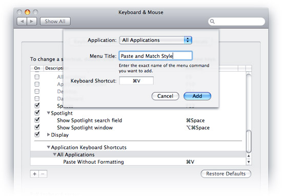This screenshot has height=196, width=282.
Task: Show All preferences
Action: tap(55, 21)
